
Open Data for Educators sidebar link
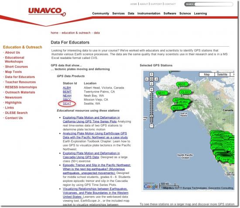[x=20, y=77]
